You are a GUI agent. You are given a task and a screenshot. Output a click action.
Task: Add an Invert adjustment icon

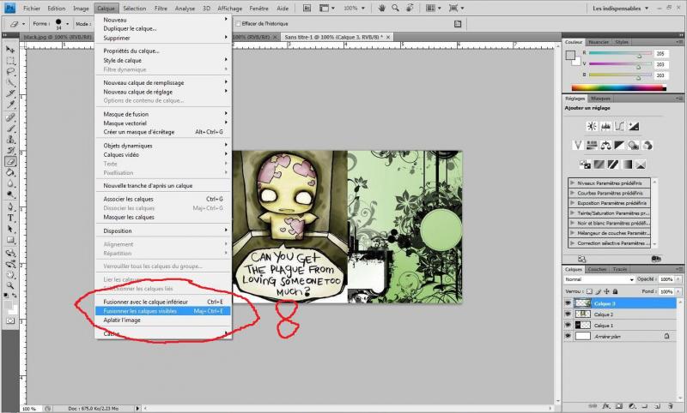(x=585, y=165)
